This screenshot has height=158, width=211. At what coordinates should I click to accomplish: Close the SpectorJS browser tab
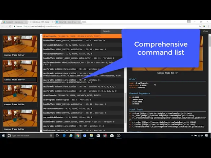pyautogui.click(x=26, y=22)
